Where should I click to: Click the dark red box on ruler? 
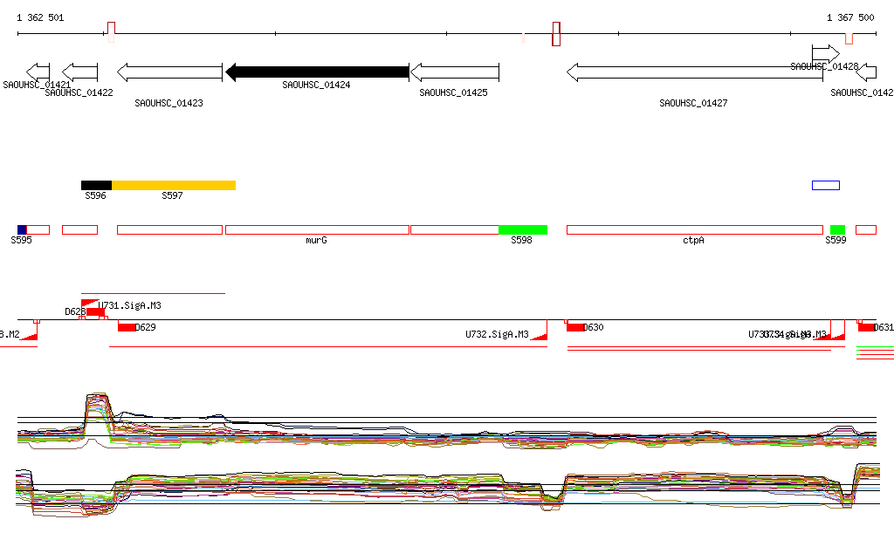(556, 34)
